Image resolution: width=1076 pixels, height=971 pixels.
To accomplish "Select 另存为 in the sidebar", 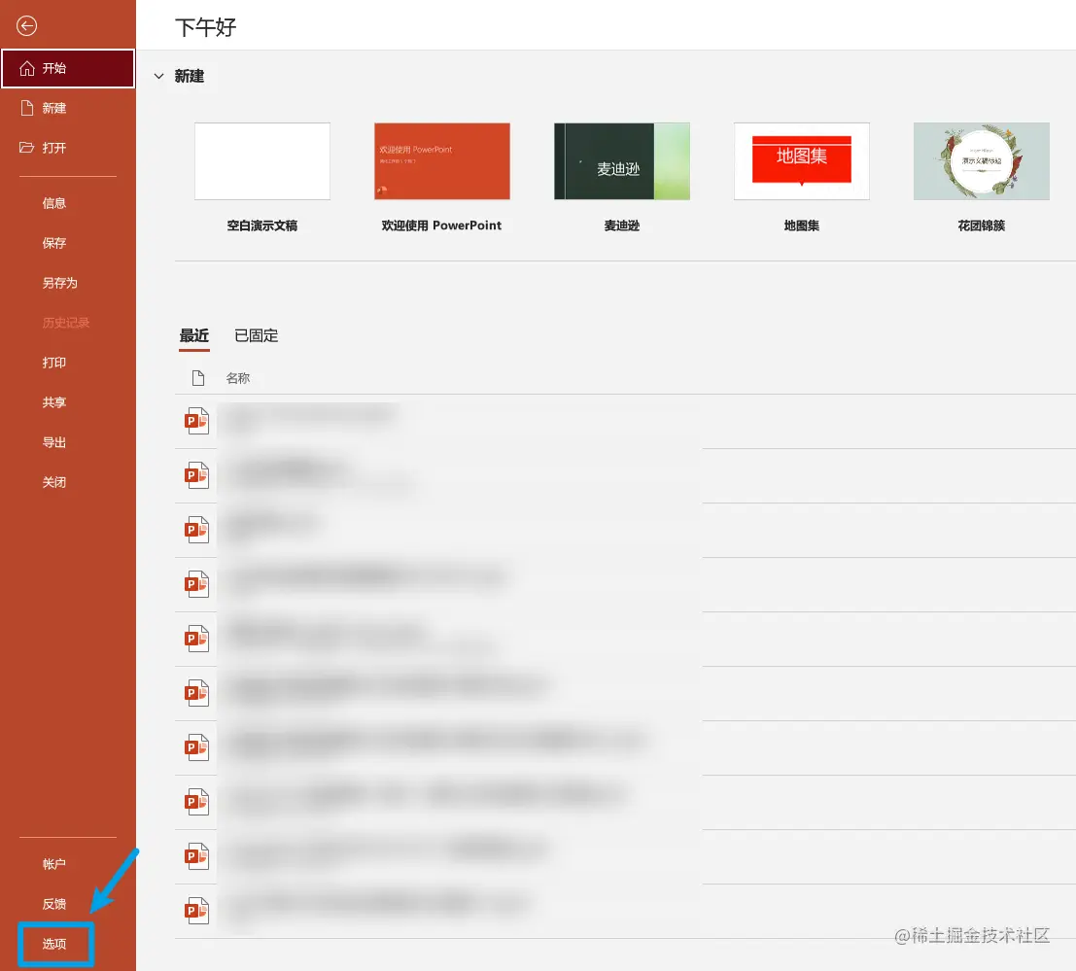I will [x=59, y=283].
